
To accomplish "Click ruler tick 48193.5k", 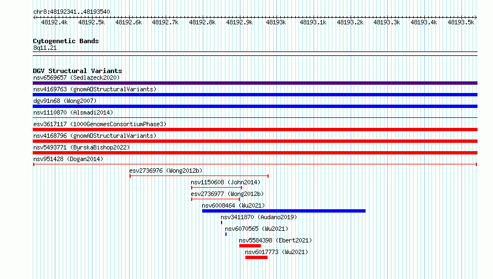I will (461, 22).
